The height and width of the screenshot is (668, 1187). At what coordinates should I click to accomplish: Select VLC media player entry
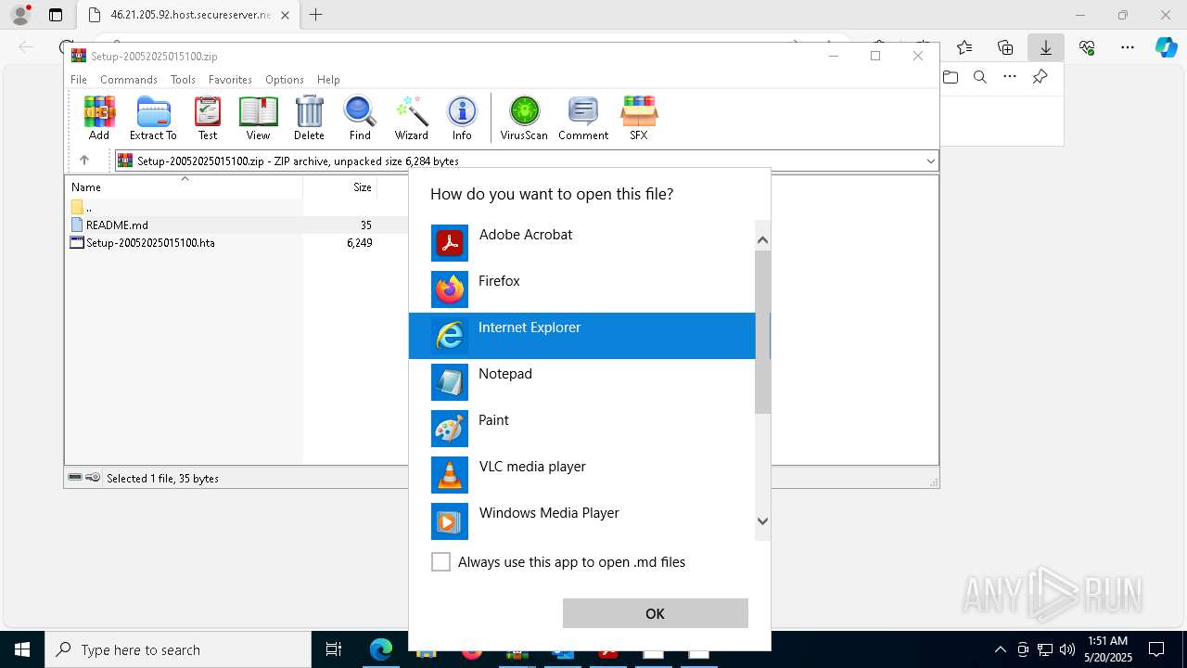click(x=582, y=475)
